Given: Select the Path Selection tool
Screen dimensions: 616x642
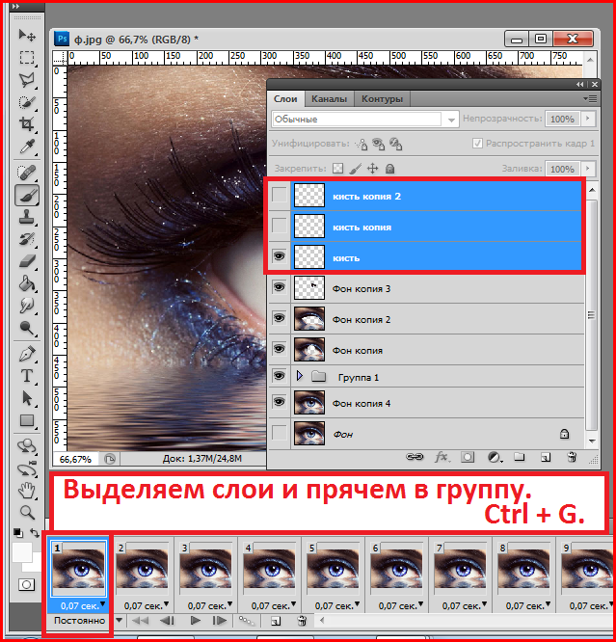Looking at the screenshot, I should tap(27, 398).
